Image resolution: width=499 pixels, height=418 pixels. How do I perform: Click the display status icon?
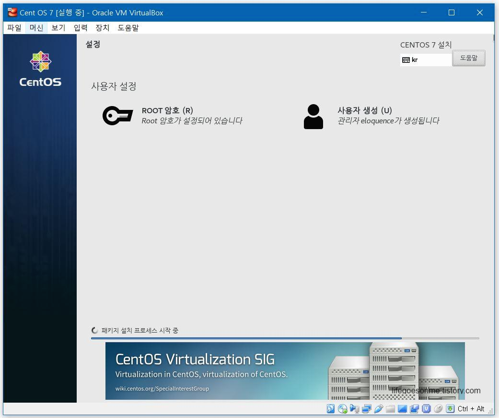[x=402, y=409]
